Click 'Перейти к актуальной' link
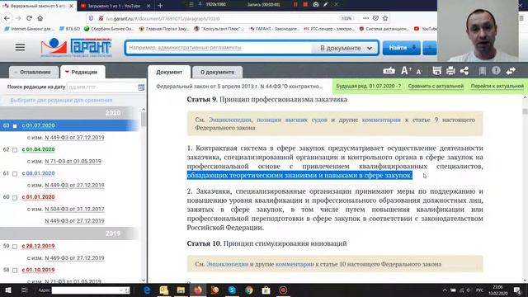 [x=497, y=86]
